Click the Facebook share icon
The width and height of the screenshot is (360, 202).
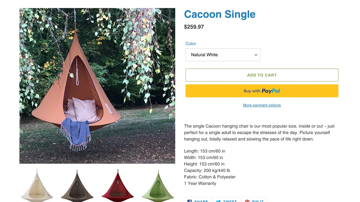189,201
